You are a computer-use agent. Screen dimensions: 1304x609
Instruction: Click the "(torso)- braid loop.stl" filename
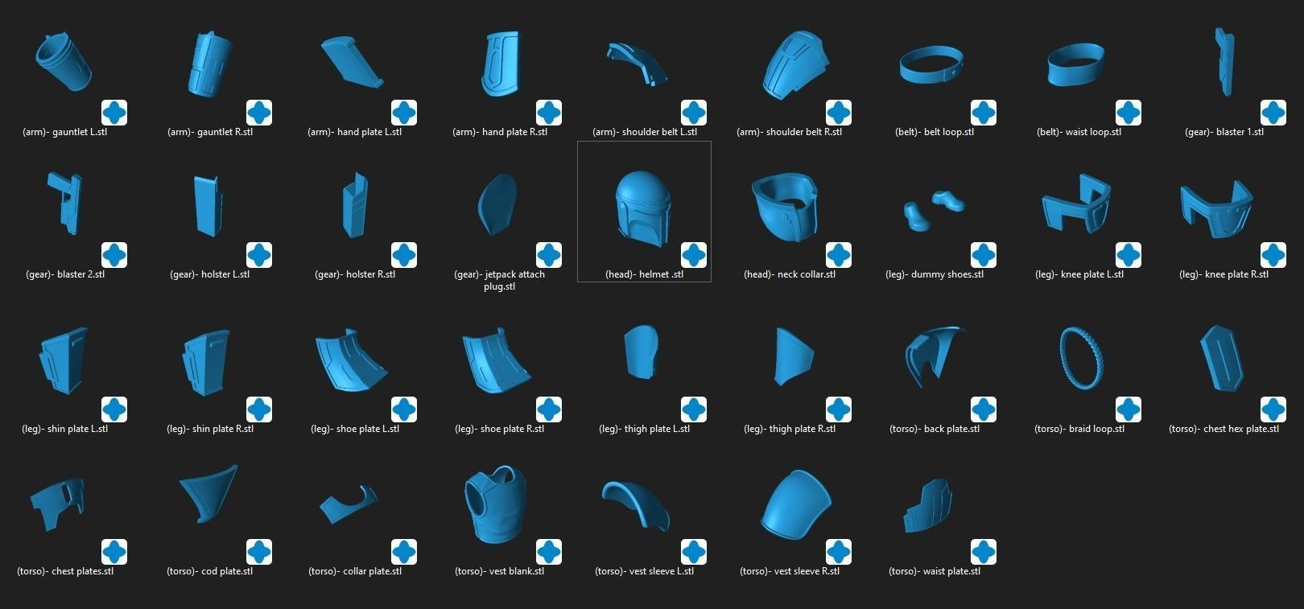pos(1079,429)
